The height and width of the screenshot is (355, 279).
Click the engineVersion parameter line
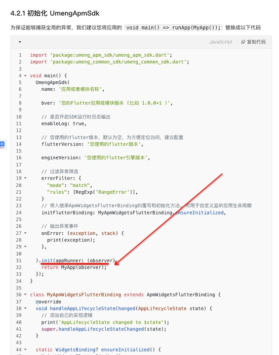pos(95,158)
